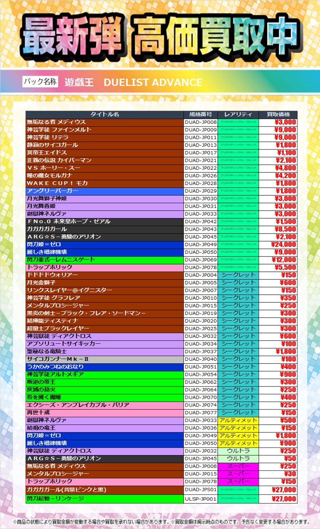Click the ¥12,000 buyback price
Image resolution: width=320 pixels, height=529 pixels.
[x=284, y=260]
